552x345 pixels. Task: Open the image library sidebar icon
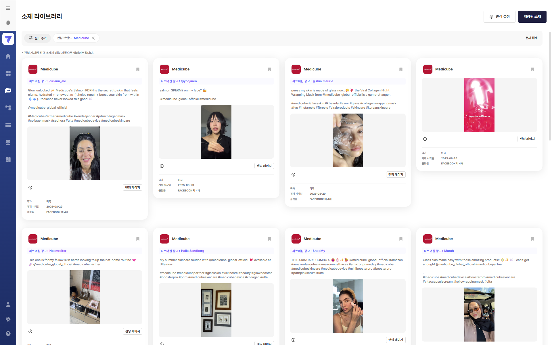tap(8, 91)
